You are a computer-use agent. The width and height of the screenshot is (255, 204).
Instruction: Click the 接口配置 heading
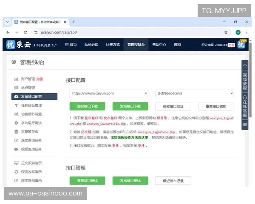click(x=76, y=80)
